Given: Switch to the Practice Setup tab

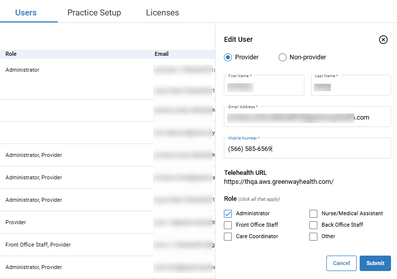Looking at the screenshot, I should [94, 12].
